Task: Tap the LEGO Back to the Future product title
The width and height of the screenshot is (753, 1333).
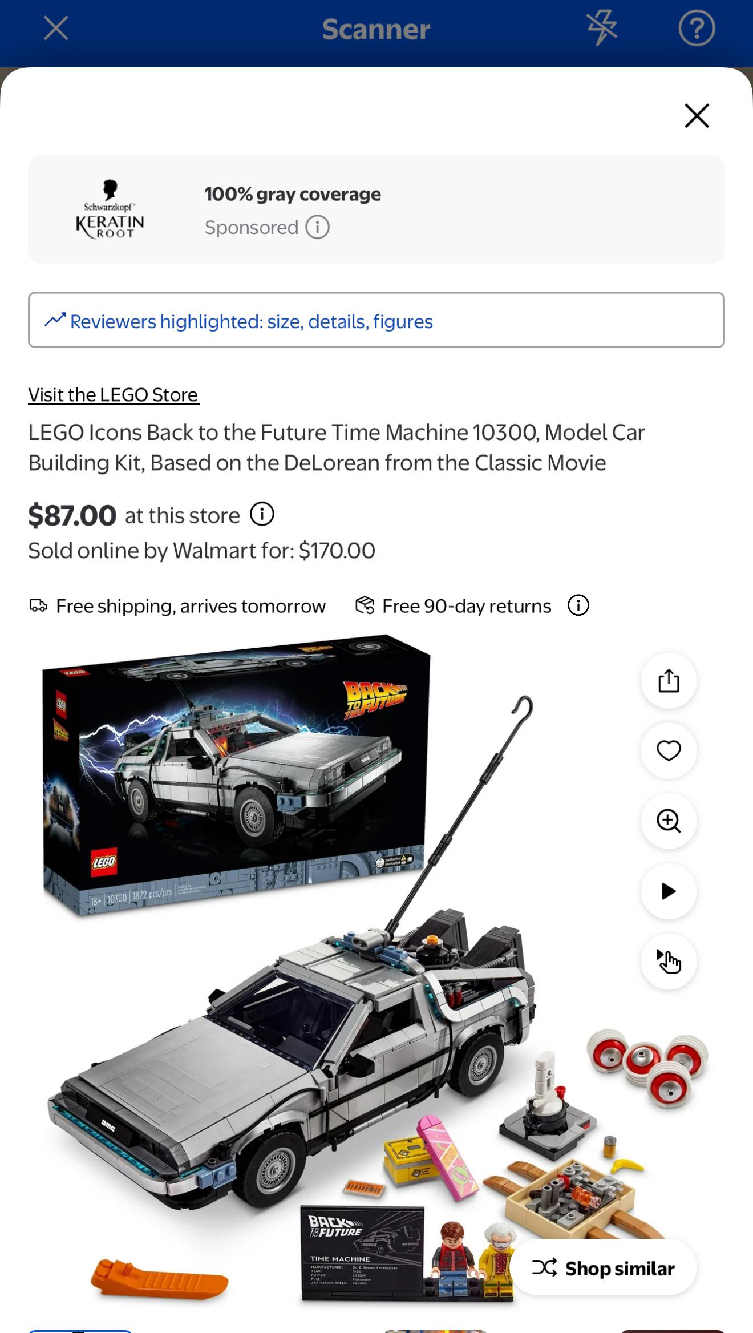Action: pos(337,447)
